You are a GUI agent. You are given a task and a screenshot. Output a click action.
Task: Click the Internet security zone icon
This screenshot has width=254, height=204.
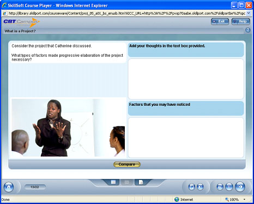(177, 200)
